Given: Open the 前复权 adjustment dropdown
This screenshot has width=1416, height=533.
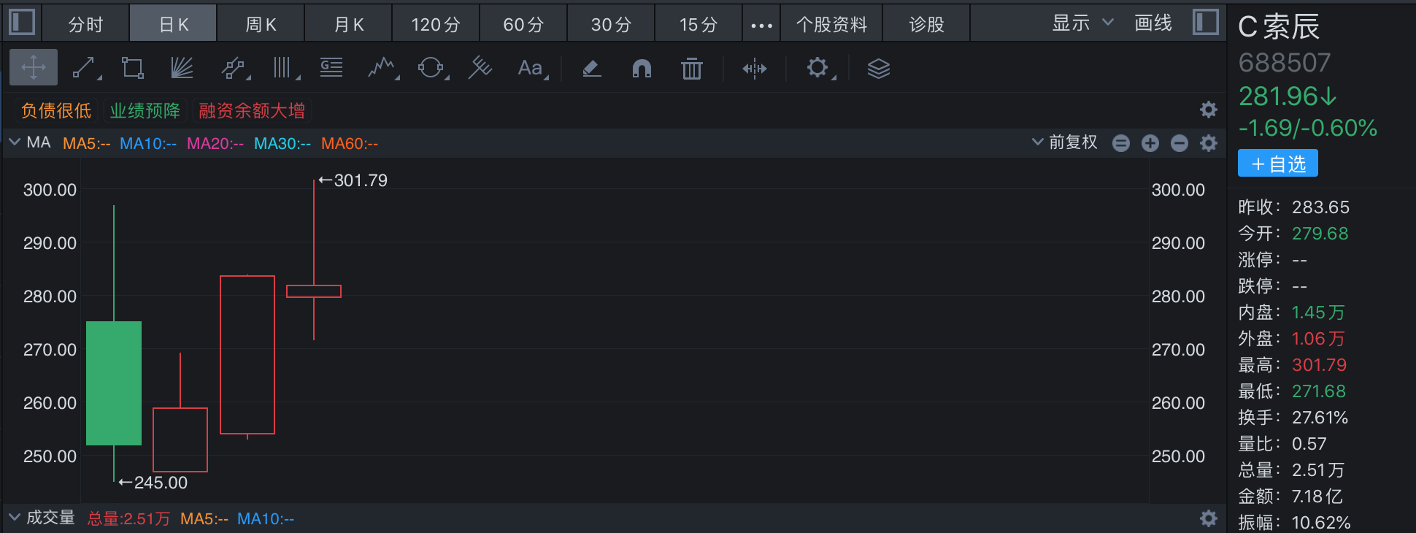Looking at the screenshot, I should (x=1065, y=142).
